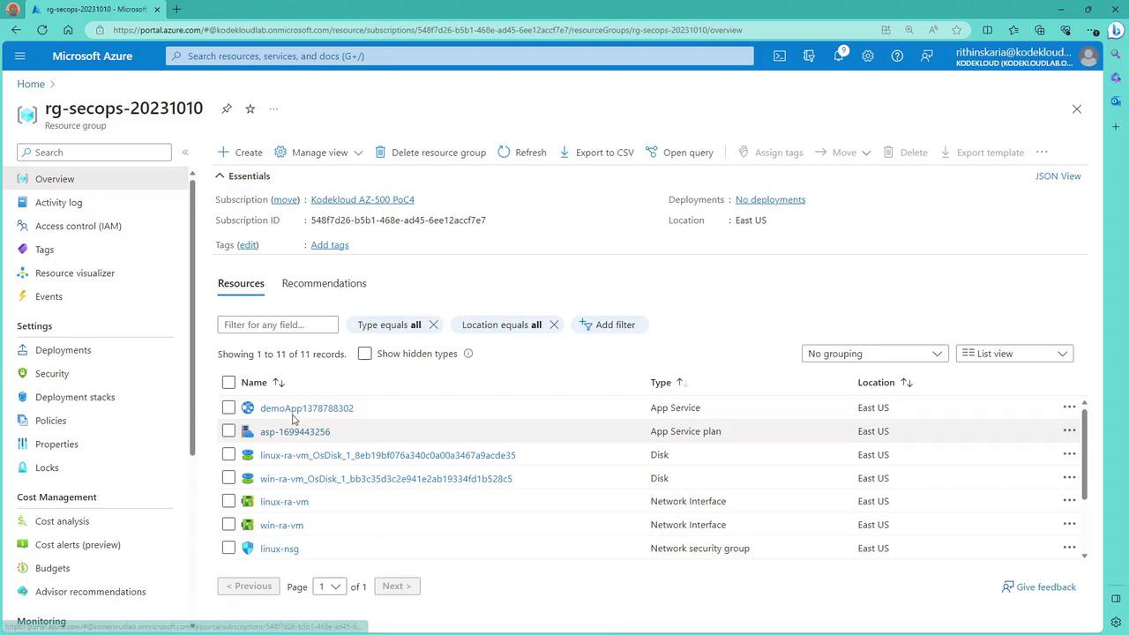1129x635 pixels.
Task: Open Cloud Shell from the top bar
Action: 780,56
